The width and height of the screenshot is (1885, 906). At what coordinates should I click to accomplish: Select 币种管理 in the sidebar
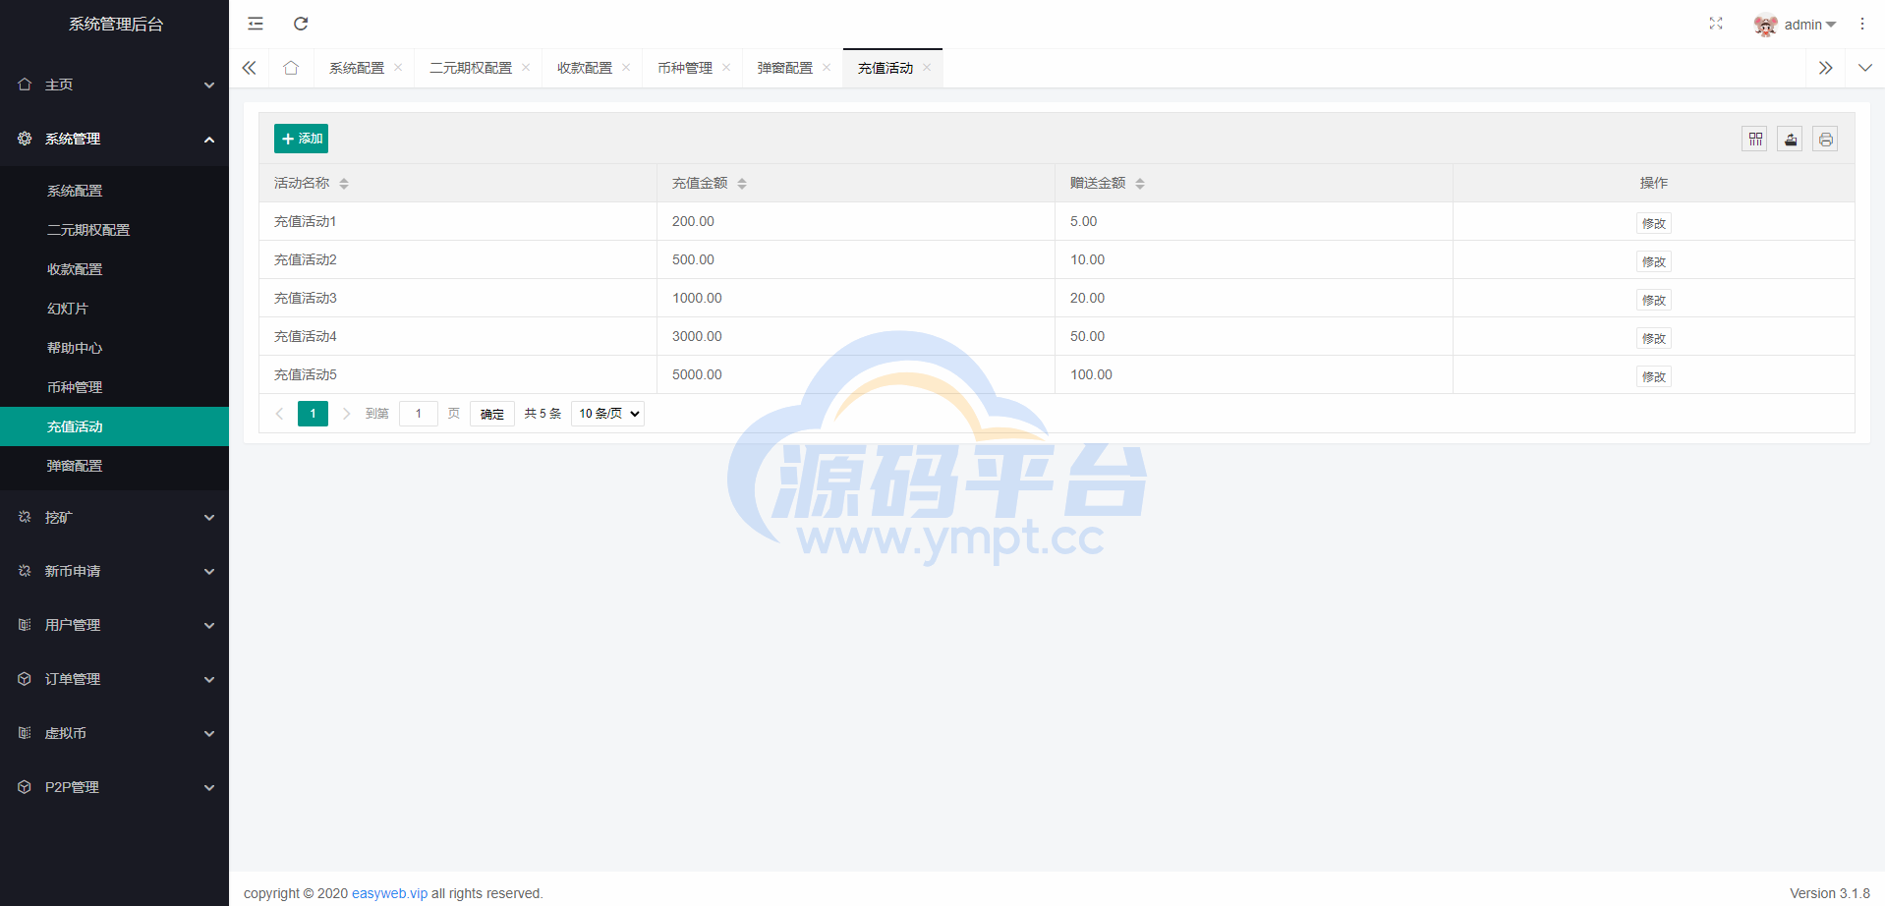tap(114, 387)
